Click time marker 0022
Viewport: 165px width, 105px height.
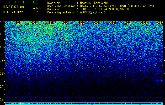(x=34, y=23)
